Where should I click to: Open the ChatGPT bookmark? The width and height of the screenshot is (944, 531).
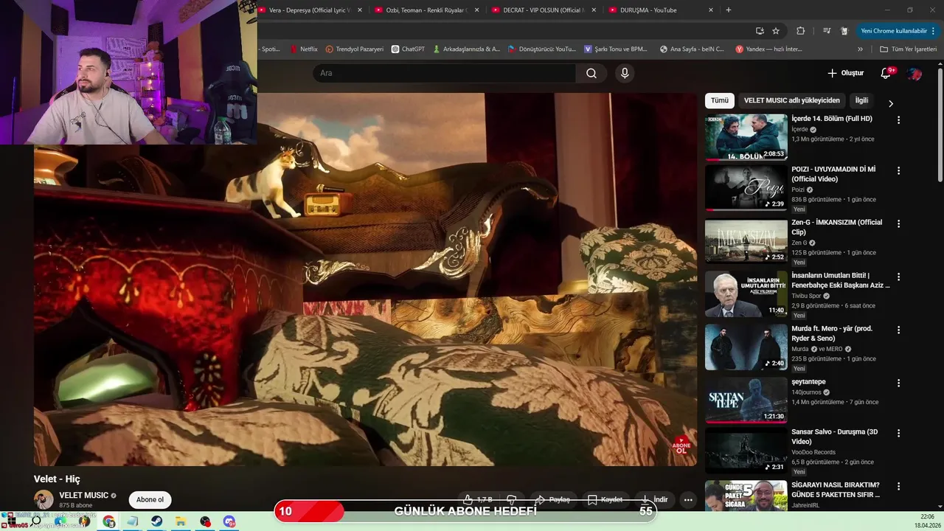pos(408,49)
